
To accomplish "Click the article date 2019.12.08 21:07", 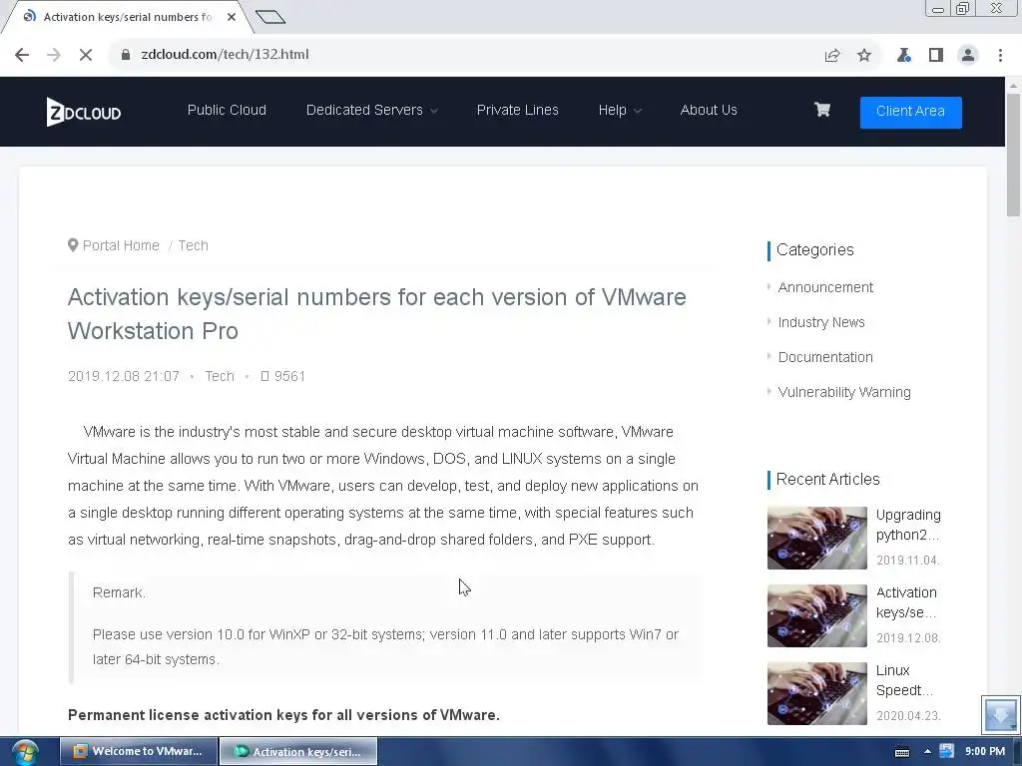I will coord(123,376).
